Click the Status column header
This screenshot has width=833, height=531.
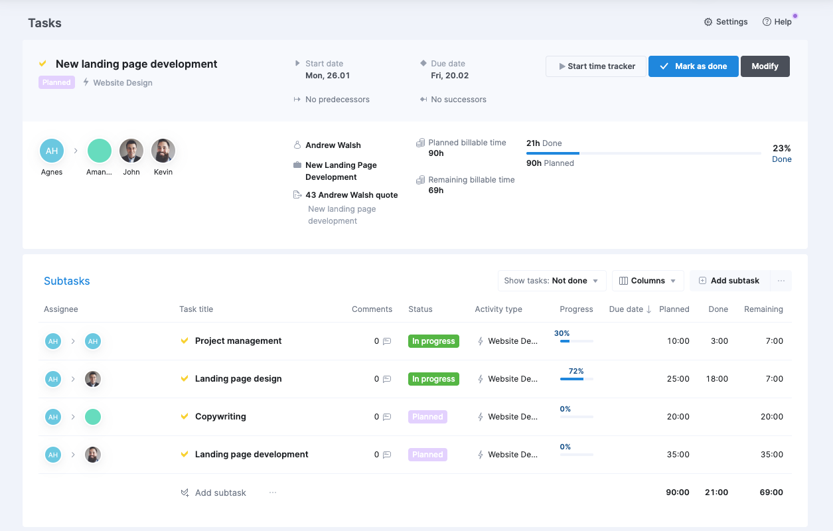point(420,309)
